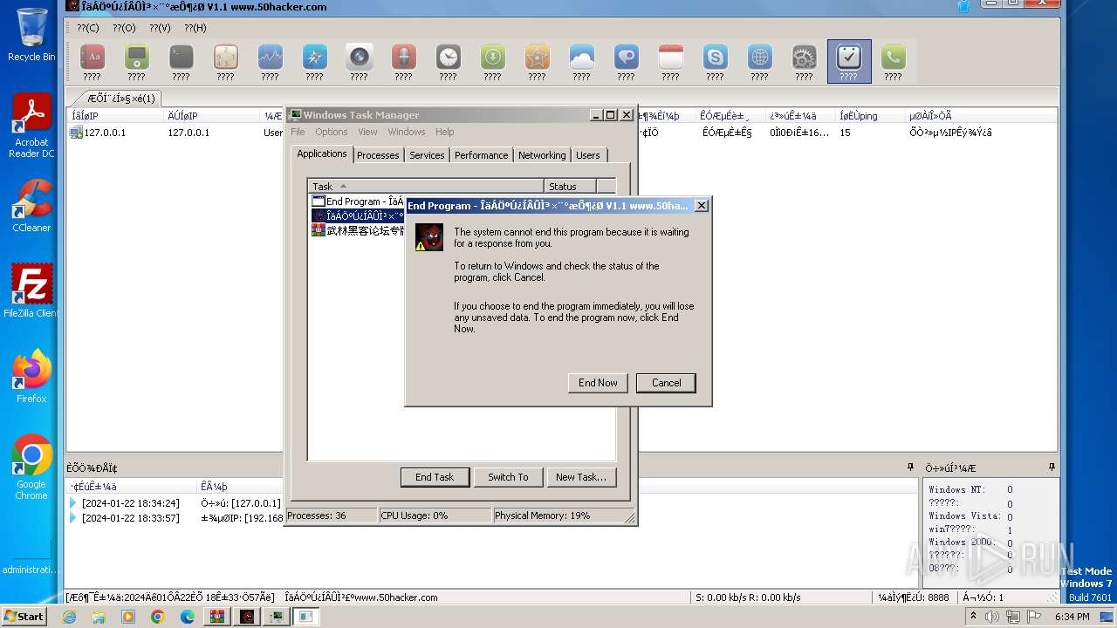1117x628 pixels.
Task: Switch to the Users tab
Action: (588, 155)
